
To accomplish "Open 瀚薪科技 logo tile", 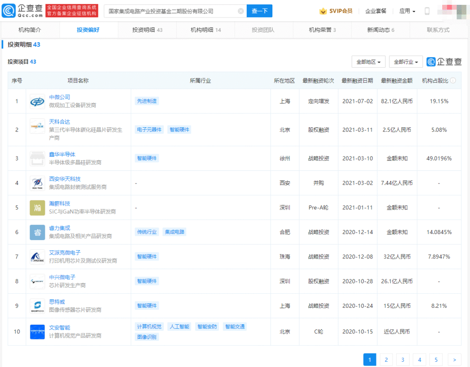I will tap(37, 208).
